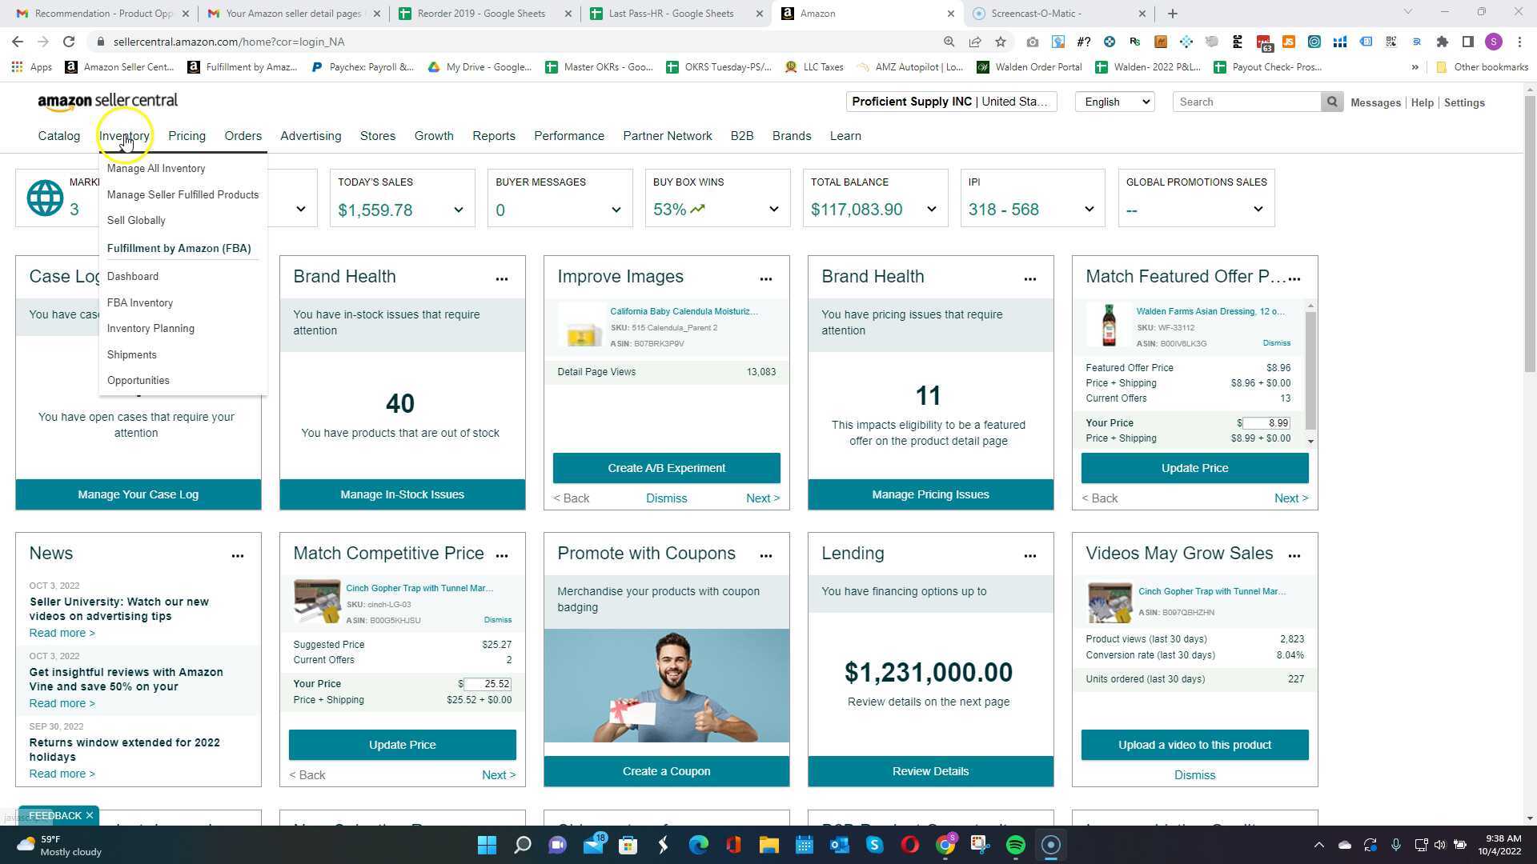
Task: Click the search magnifier in Seller Central
Action: 1331,102
